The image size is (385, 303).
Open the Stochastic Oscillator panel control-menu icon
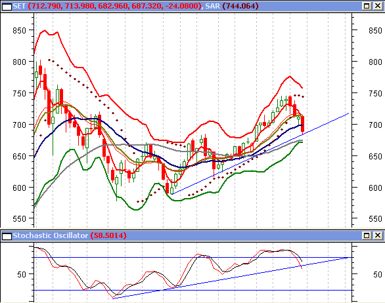click(7, 236)
